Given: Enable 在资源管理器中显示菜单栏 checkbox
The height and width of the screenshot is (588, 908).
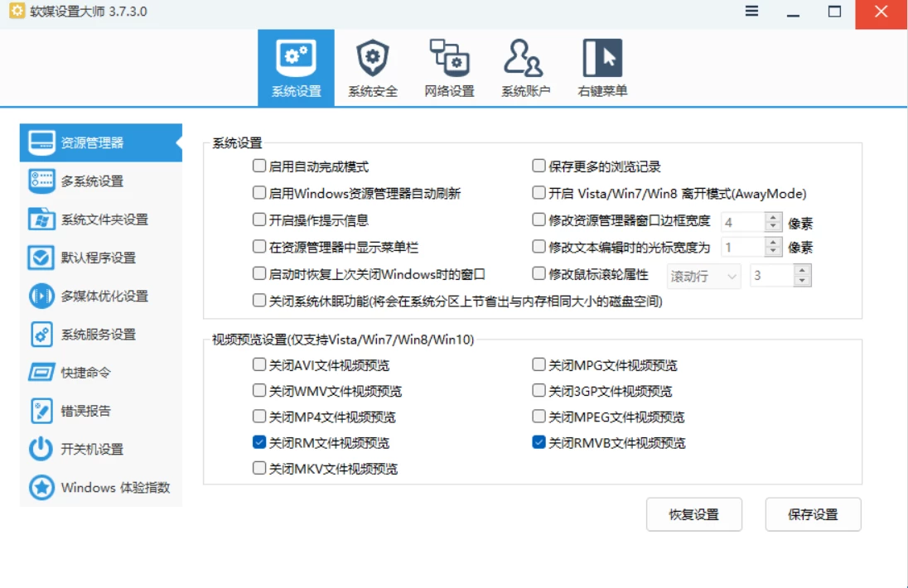Looking at the screenshot, I should click(258, 247).
